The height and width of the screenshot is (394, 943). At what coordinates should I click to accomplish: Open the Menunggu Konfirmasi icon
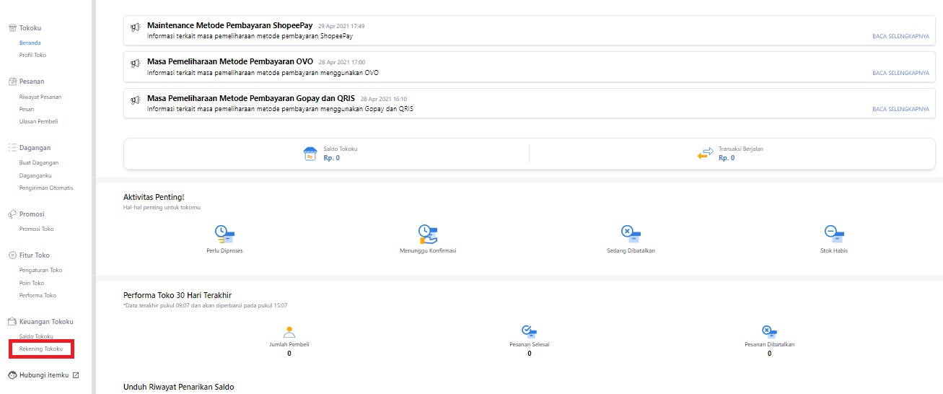(428, 233)
